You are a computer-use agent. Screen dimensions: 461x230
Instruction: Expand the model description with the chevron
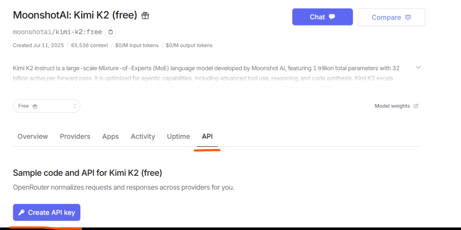419,67
